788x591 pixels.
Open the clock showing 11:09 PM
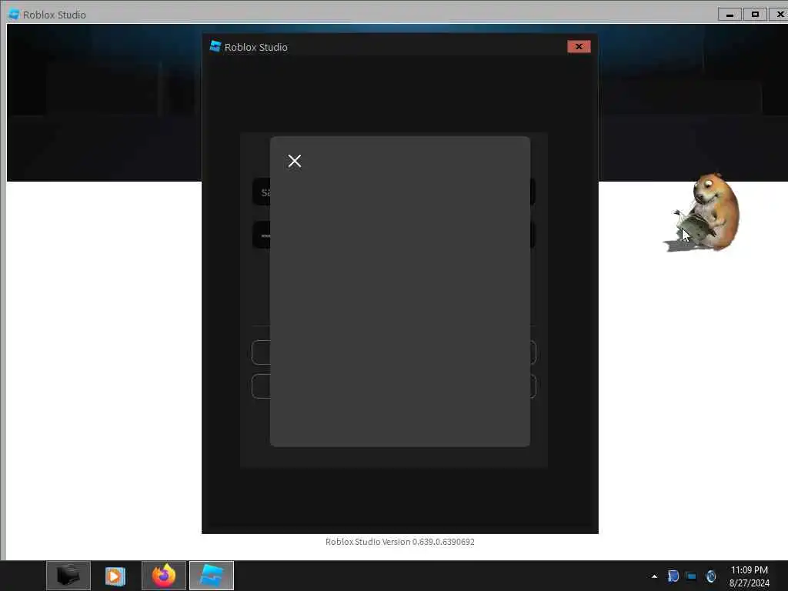point(750,576)
